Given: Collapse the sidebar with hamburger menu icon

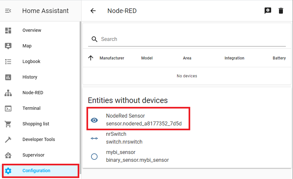Looking at the screenshot, I should pyautogui.click(x=8, y=11).
